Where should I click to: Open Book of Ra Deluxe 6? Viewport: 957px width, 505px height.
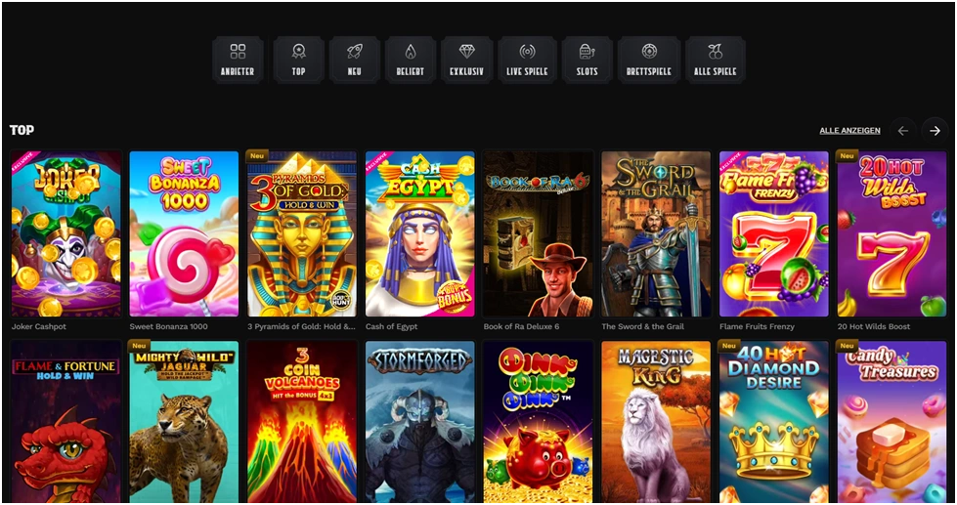point(538,234)
